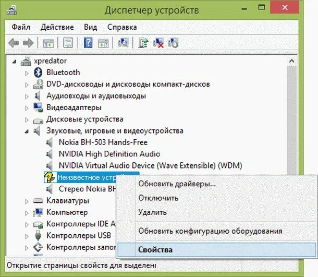Click the Компьютер category label
Screen dimensions: 318x277
pyautogui.click(x=67, y=212)
